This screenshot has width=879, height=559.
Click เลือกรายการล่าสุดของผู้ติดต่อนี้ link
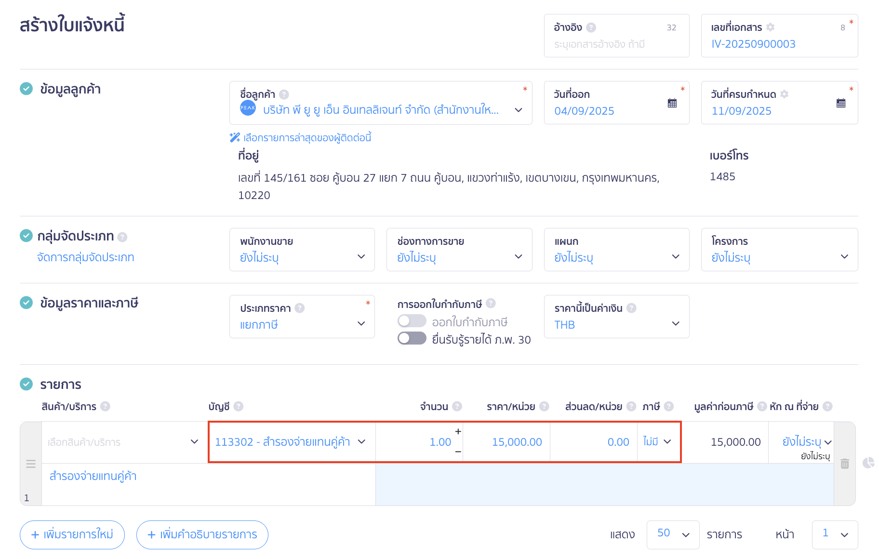click(x=307, y=138)
